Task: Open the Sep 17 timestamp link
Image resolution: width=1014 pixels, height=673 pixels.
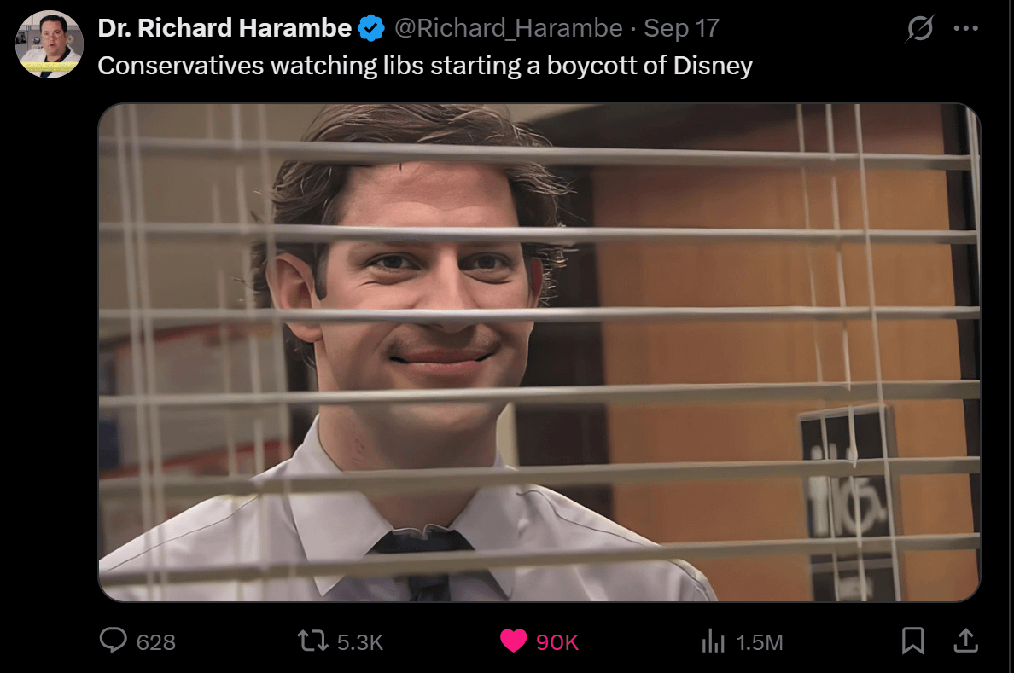Action: point(682,28)
